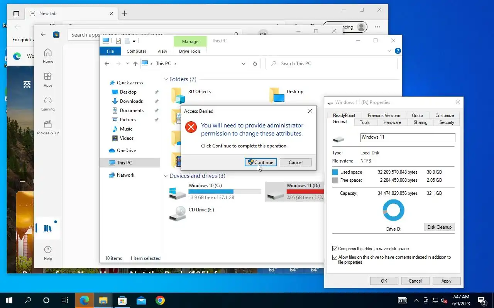This screenshot has height=308, width=494.
Task: Click the Search This PC field
Action: click(x=332, y=64)
